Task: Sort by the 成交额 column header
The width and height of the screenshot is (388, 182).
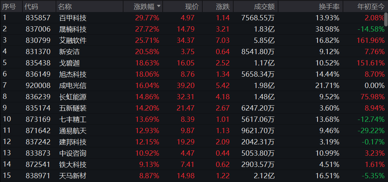Action: (256, 7)
